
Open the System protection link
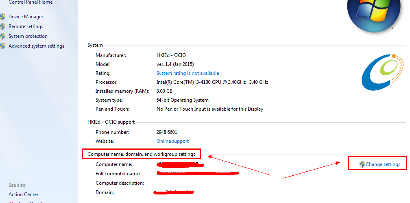tap(28, 36)
